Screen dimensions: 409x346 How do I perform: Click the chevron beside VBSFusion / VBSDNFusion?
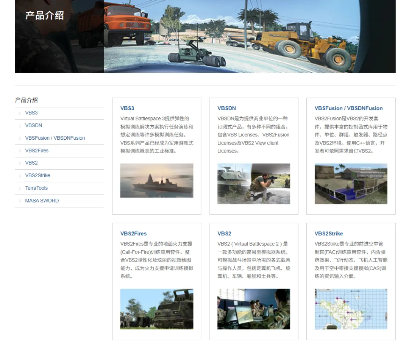(x=20, y=138)
